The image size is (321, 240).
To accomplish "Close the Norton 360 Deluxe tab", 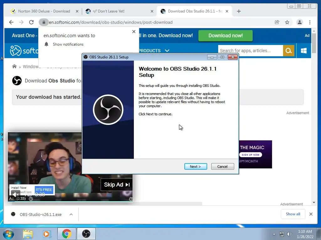I will (77, 11).
